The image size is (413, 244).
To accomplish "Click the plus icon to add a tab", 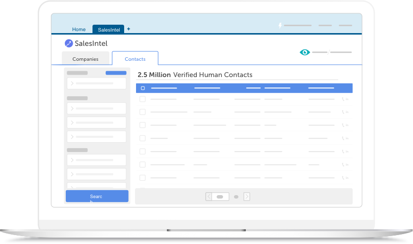I will click(129, 29).
